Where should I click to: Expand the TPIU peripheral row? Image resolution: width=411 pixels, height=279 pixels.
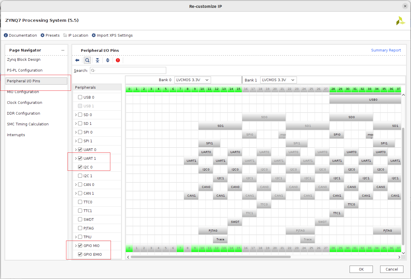pyautogui.click(x=76, y=237)
